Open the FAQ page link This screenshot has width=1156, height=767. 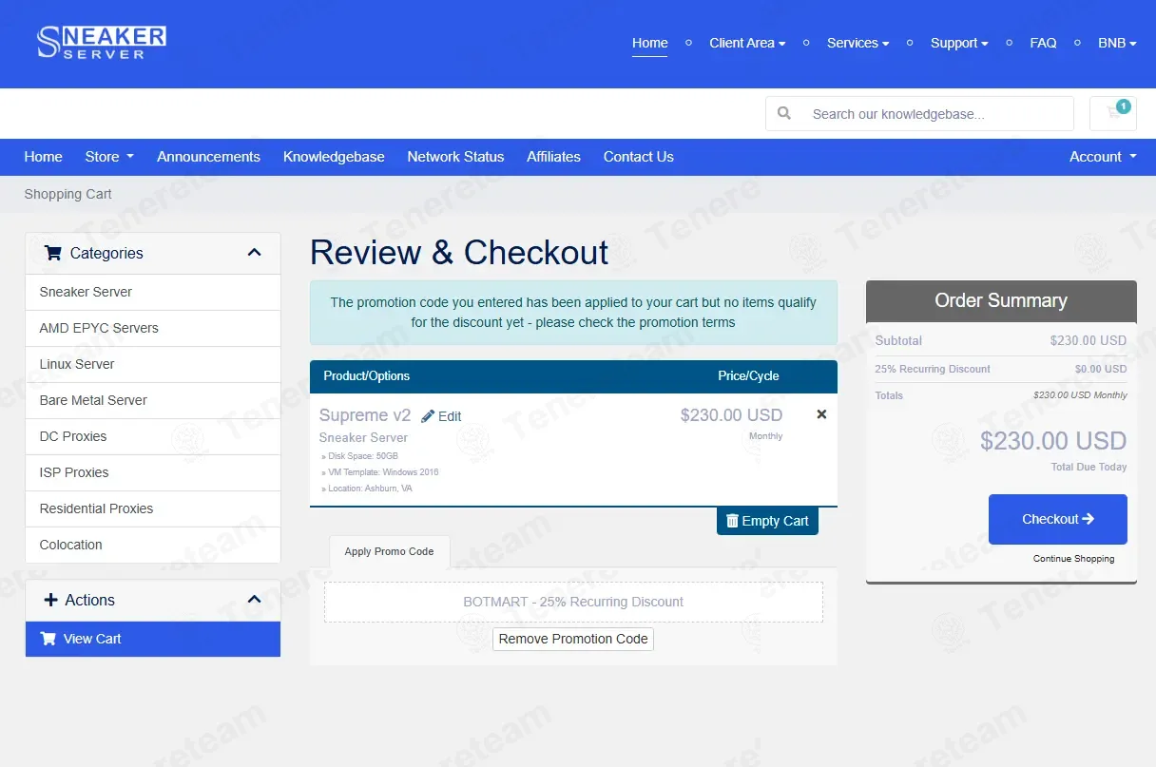(x=1043, y=43)
